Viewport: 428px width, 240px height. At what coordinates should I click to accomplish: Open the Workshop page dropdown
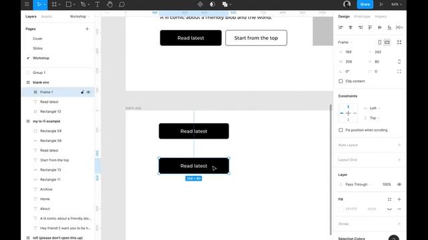tap(80, 17)
